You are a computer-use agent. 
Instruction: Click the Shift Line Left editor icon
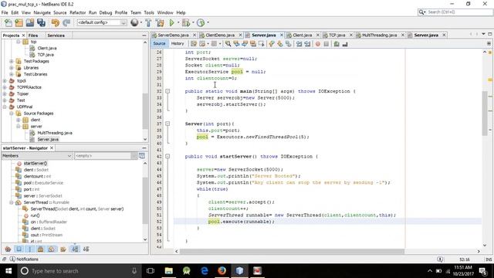point(299,44)
